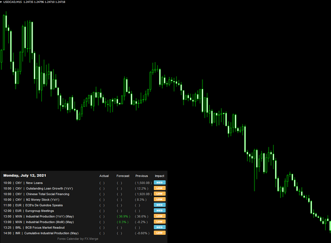Viewport: 331px width, 243px height.
Task: Click the Forecast column header
Action: click(123, 176)
